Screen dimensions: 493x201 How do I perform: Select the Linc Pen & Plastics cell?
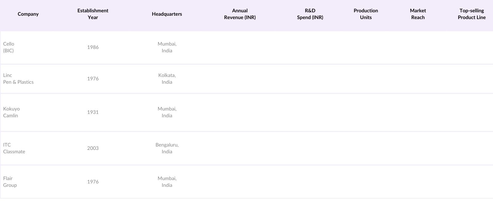(18, 79)
